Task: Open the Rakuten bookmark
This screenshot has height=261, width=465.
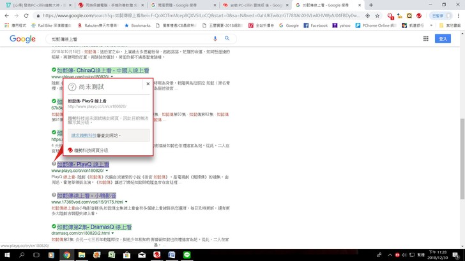Action: [98, 25]
